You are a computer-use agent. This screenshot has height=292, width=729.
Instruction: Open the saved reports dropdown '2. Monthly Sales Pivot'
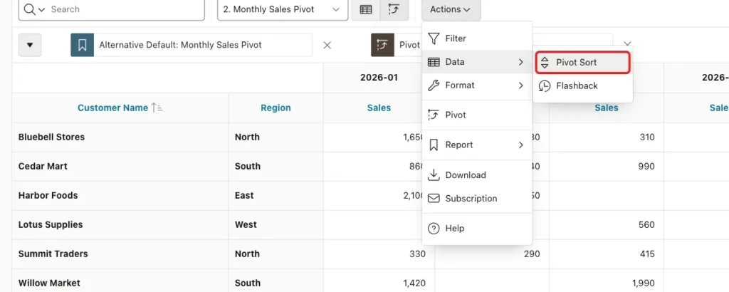pos(282,9)
